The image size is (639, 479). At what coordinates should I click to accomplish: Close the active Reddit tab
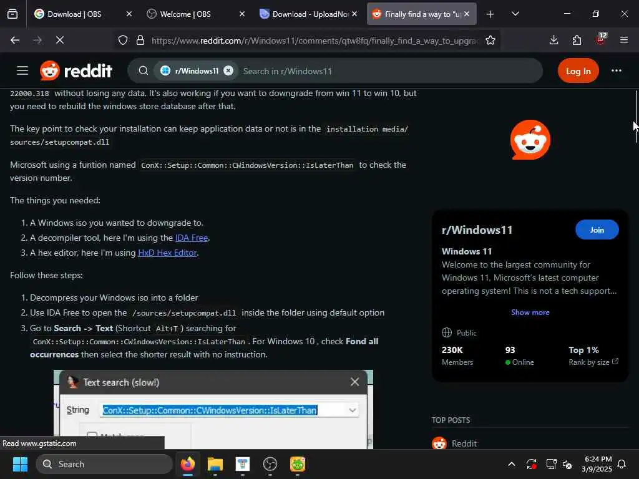pyautogui.click(x=467, y=14)
